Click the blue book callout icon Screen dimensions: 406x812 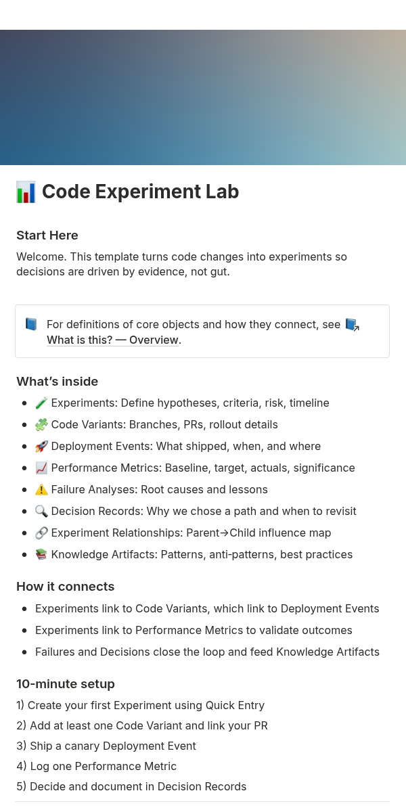click(x=31, y=324)
